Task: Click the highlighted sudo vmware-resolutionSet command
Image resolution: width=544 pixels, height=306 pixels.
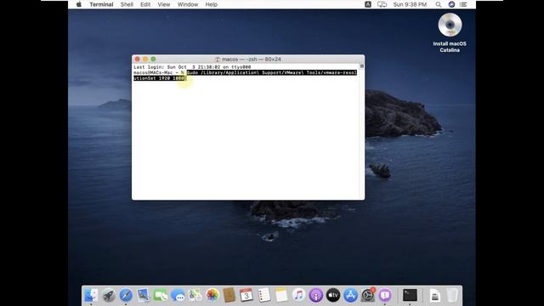Action: pyautogui.click(x=272, y=72)
